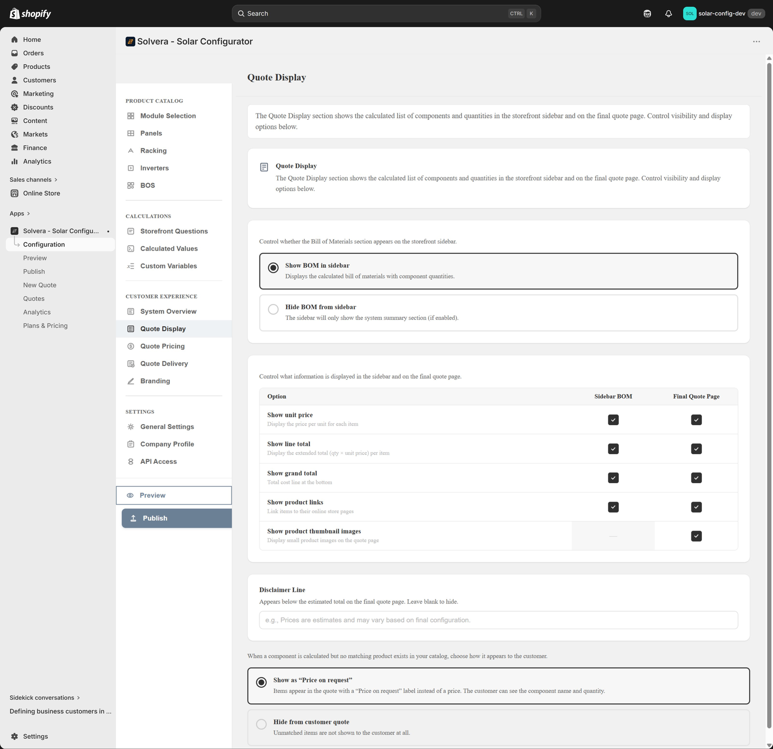Click the Content icon
This screenshot has width=773, height=749.
[x=14, y=121]
